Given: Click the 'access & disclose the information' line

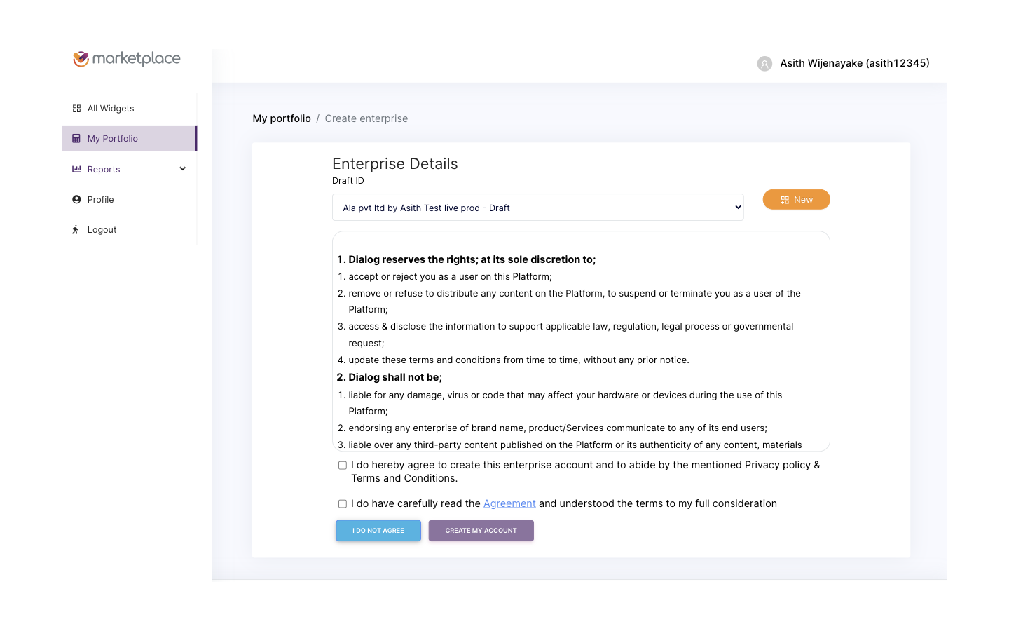Looking at the screenshot, I should pyautogui.click(x=571, y=334).
